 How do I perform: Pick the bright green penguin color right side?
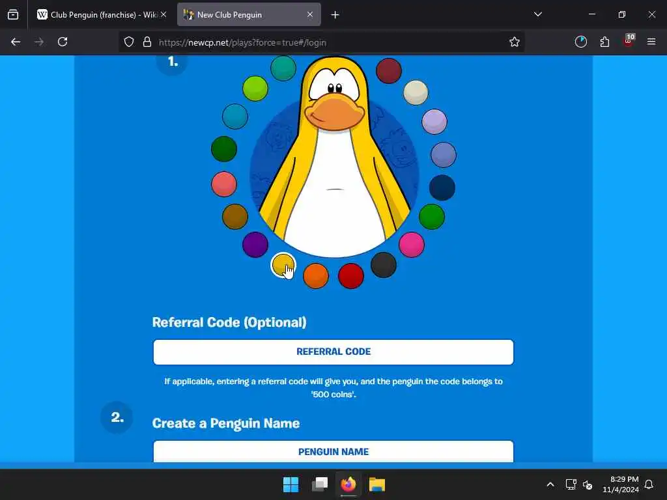pos(432,216)
